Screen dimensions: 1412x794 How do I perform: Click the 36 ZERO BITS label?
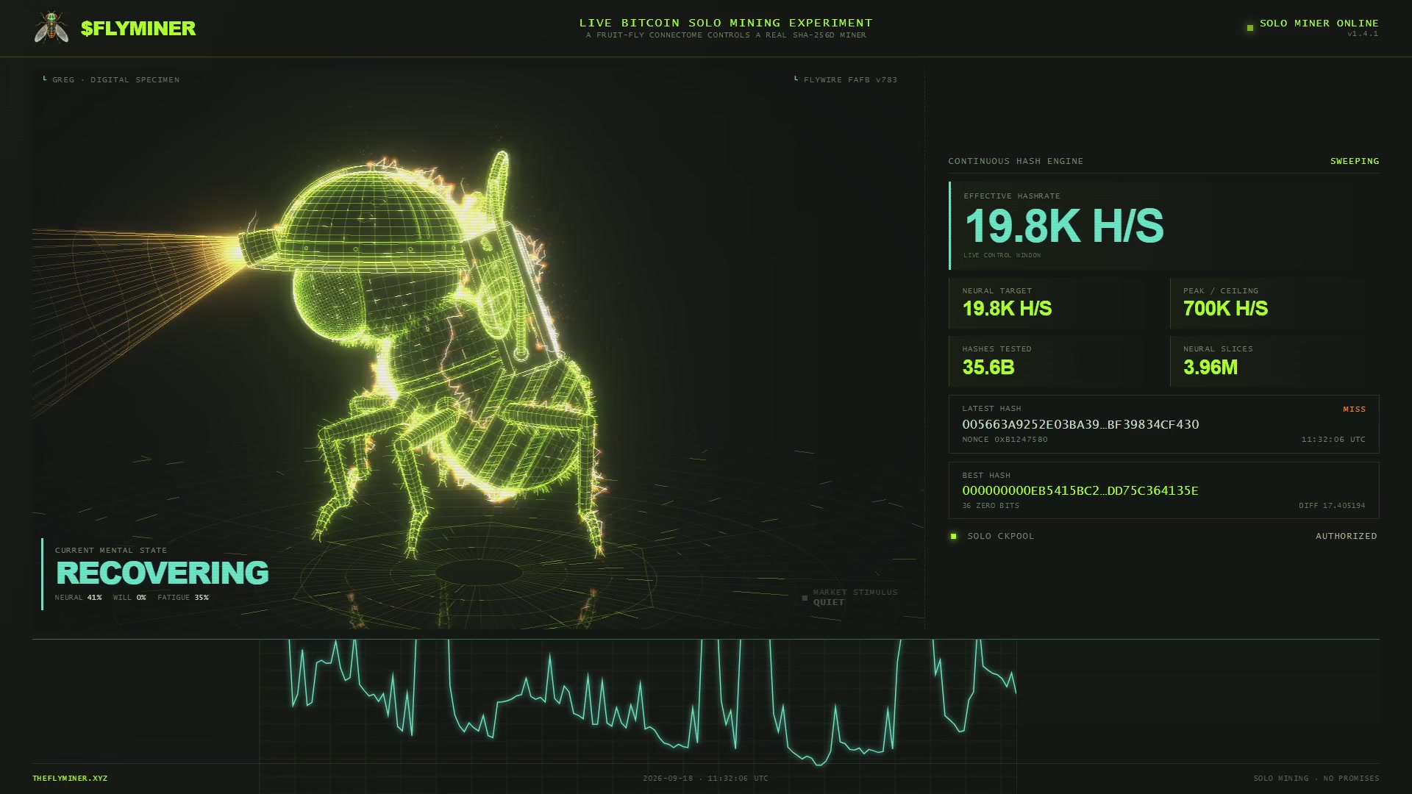[991, 506]
